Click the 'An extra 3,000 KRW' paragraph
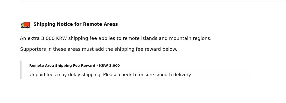 click(116, 38)
